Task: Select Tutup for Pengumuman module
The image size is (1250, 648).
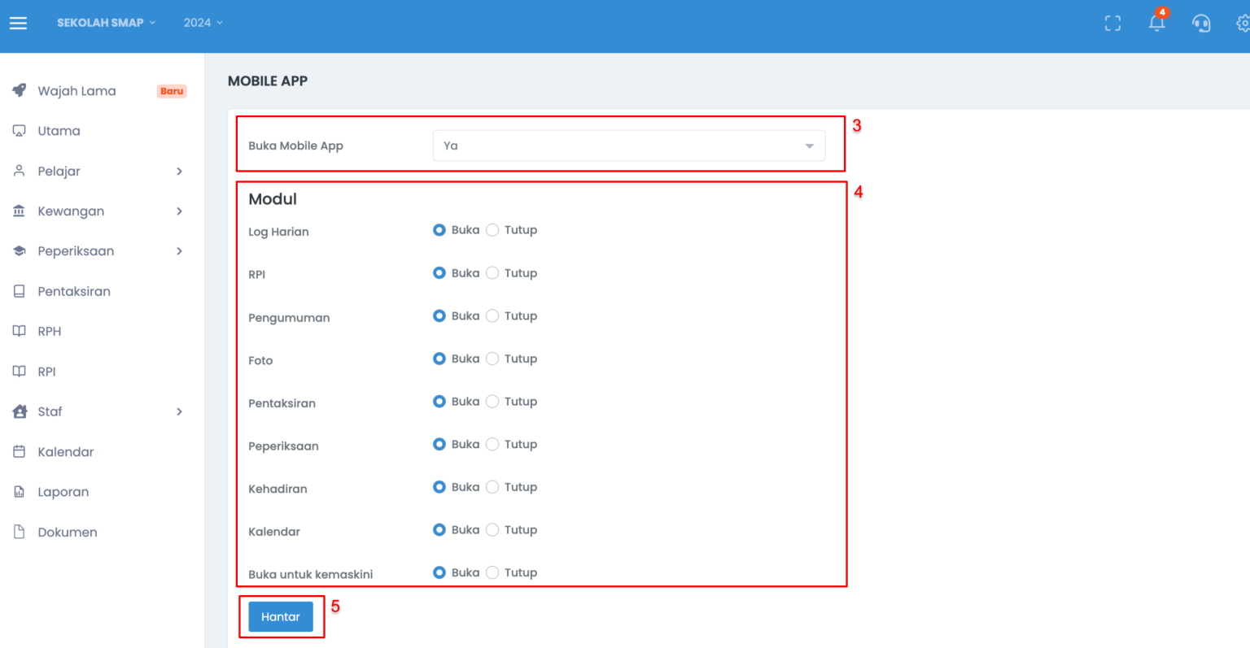Action: point(492,315)
